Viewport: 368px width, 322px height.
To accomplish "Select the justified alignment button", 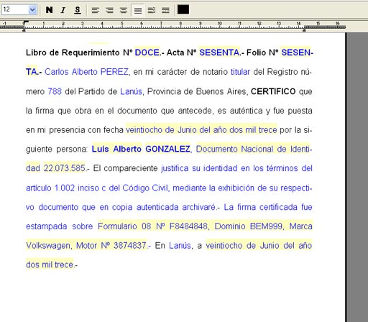I will click(138, 10).
